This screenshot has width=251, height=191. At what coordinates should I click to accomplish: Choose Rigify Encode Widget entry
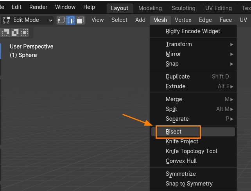click(x=193, y=31)
